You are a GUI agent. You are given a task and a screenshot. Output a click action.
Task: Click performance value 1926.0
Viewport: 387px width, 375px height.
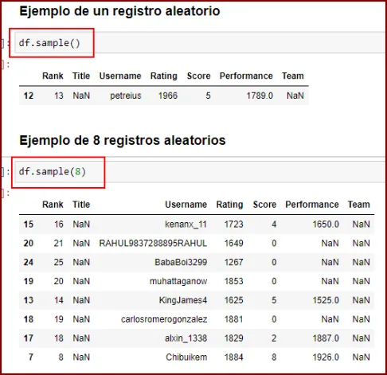click(326, 357)
